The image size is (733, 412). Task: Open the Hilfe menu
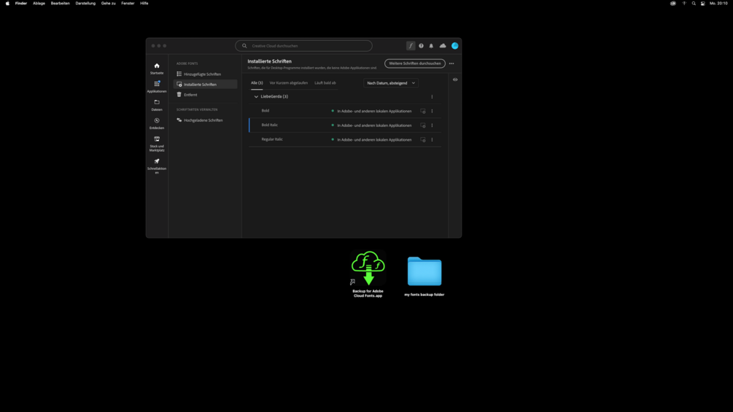(144, 3)
